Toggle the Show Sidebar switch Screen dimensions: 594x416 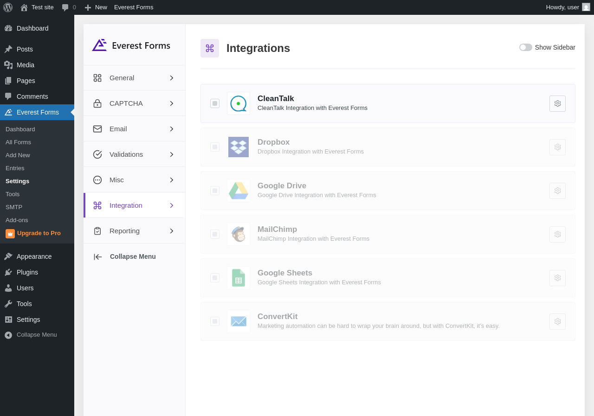(525, 47)
